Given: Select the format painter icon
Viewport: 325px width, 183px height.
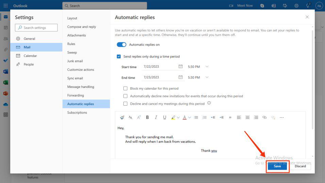Looking at the screenshot, I should [x=122, y=117].
